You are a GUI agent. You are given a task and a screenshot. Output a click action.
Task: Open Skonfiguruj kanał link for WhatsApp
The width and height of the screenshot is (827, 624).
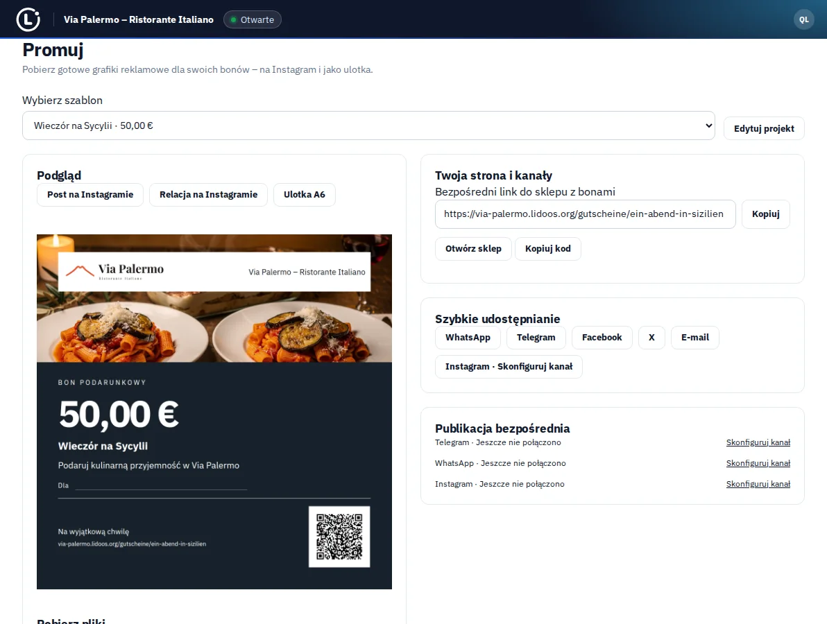[758, 463]
